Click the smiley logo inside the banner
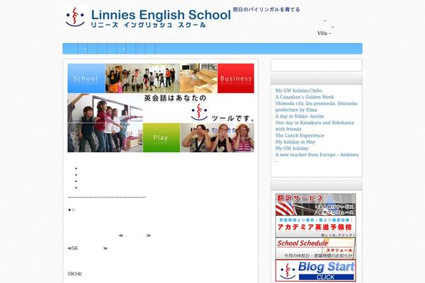 click(x=199, y=112)
